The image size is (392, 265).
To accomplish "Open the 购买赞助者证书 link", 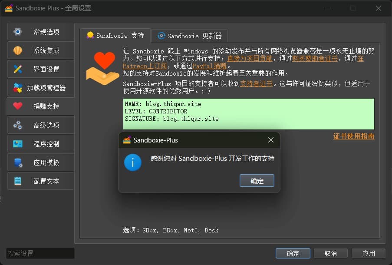I will [x=315, y=58].
